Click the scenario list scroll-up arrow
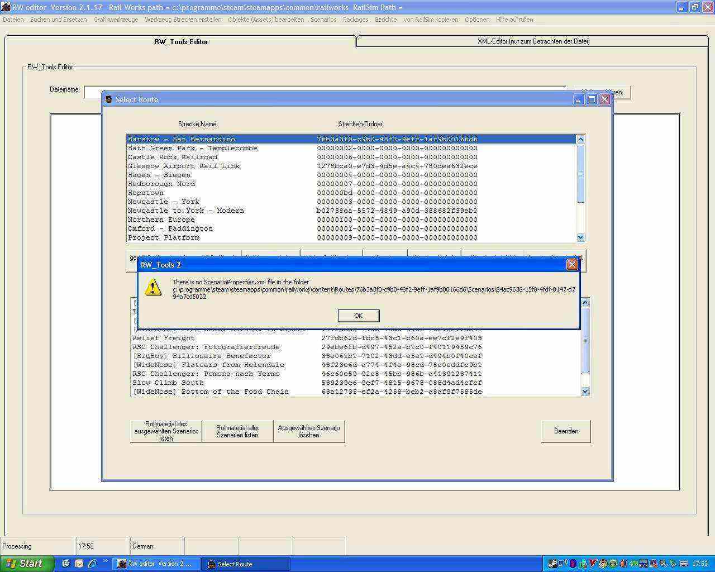715x572 pixels. (x=585, y=303)
